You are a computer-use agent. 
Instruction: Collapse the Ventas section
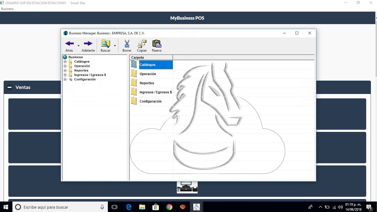point(9,87)
